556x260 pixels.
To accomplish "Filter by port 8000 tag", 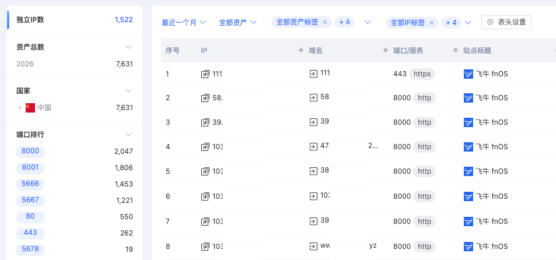I will (x=30, y=152).
